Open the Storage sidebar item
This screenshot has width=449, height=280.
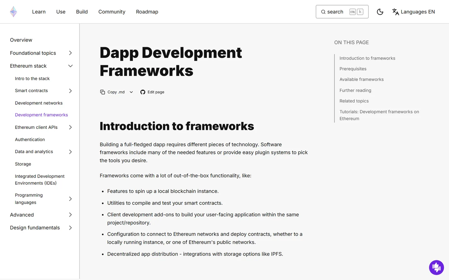pyautogui.click(x=23, y=164)
